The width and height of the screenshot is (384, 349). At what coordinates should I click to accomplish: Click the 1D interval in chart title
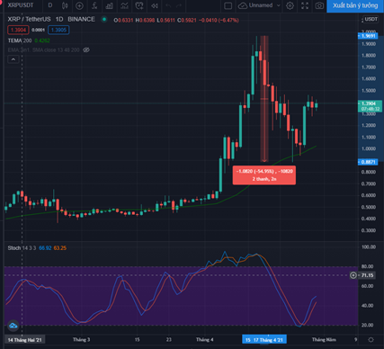(x=59, y=19)
